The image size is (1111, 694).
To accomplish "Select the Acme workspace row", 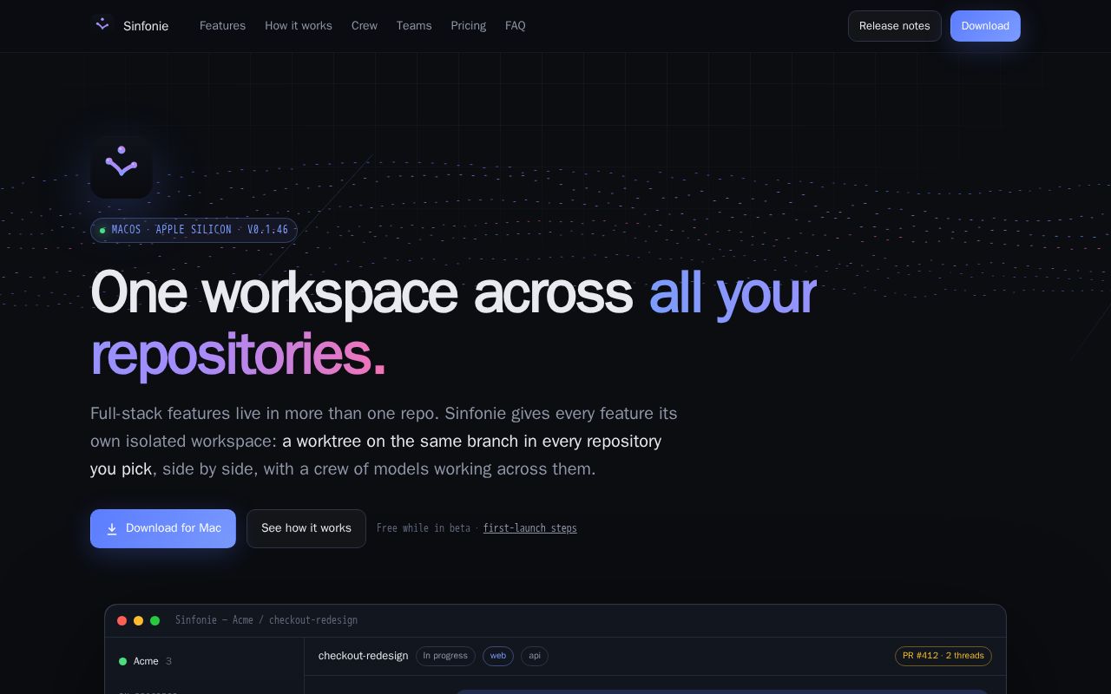I will click(205, 661).
